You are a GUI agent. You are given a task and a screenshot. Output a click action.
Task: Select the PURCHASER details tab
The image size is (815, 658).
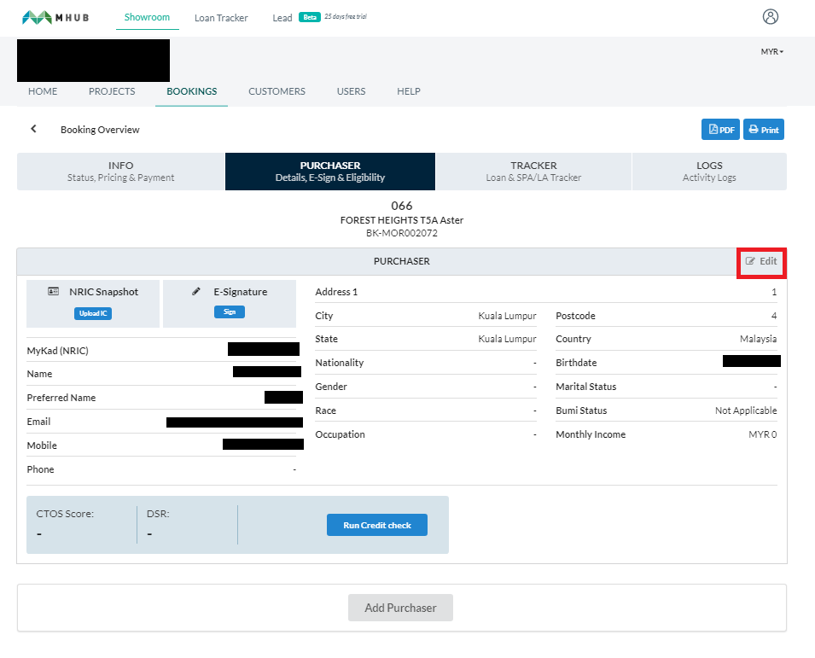click(330, 172)
